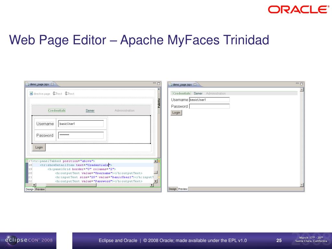Switch to Preview tab in left editor

tap(40, 189)
